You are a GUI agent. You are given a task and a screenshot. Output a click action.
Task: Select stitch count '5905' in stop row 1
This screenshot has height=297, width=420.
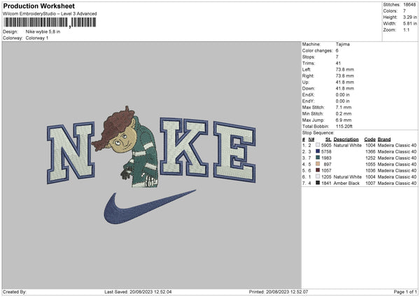326,145
